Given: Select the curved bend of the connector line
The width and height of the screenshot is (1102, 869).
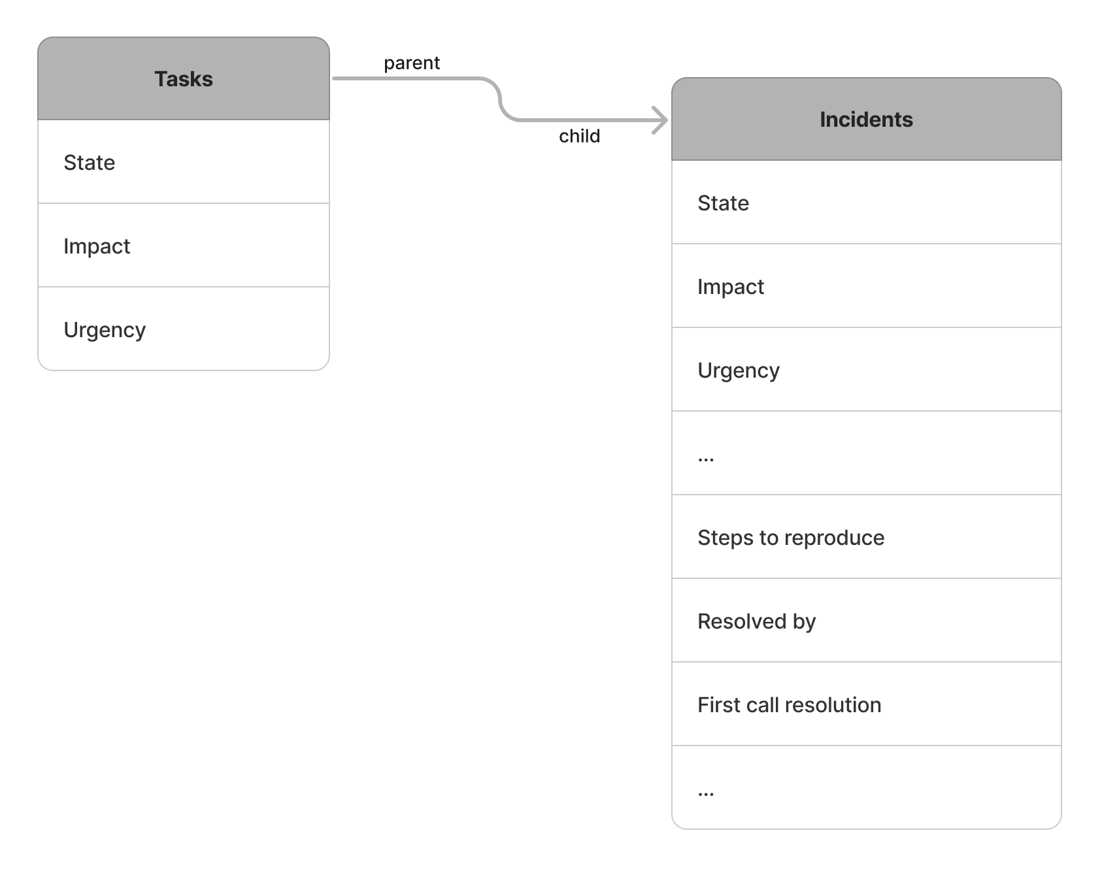Looking at the screenshot, I should 500,99.
